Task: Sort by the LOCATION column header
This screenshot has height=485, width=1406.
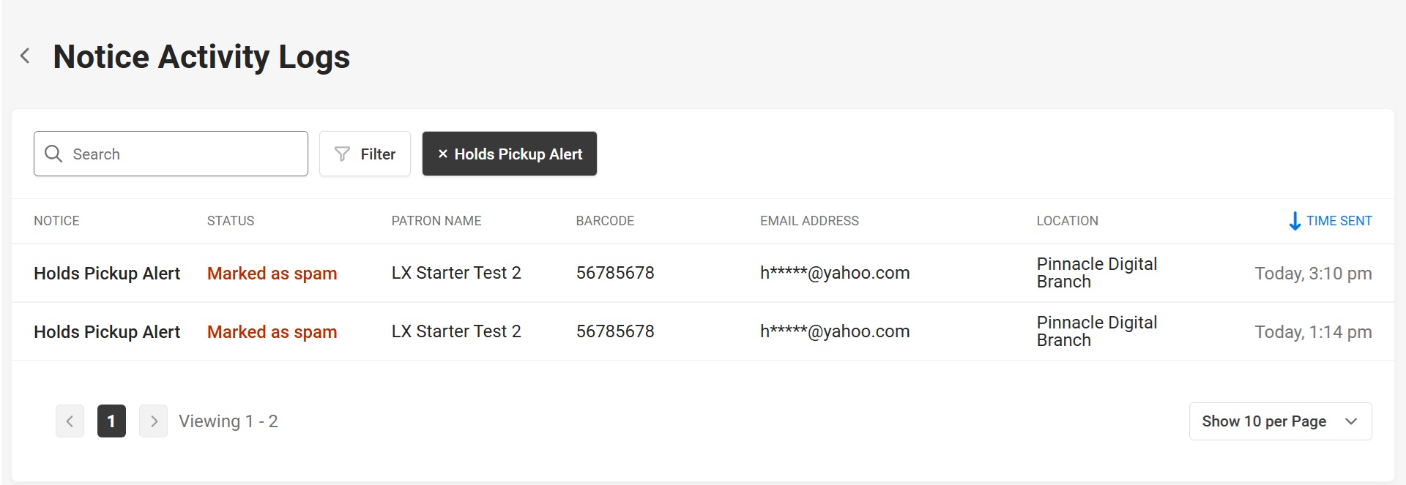Action: point(1067,221)
